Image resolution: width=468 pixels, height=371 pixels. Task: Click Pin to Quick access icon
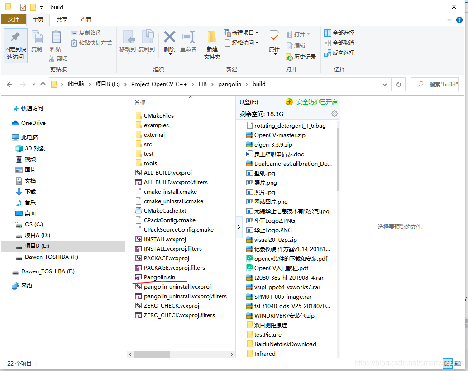(x=15, y=45)
